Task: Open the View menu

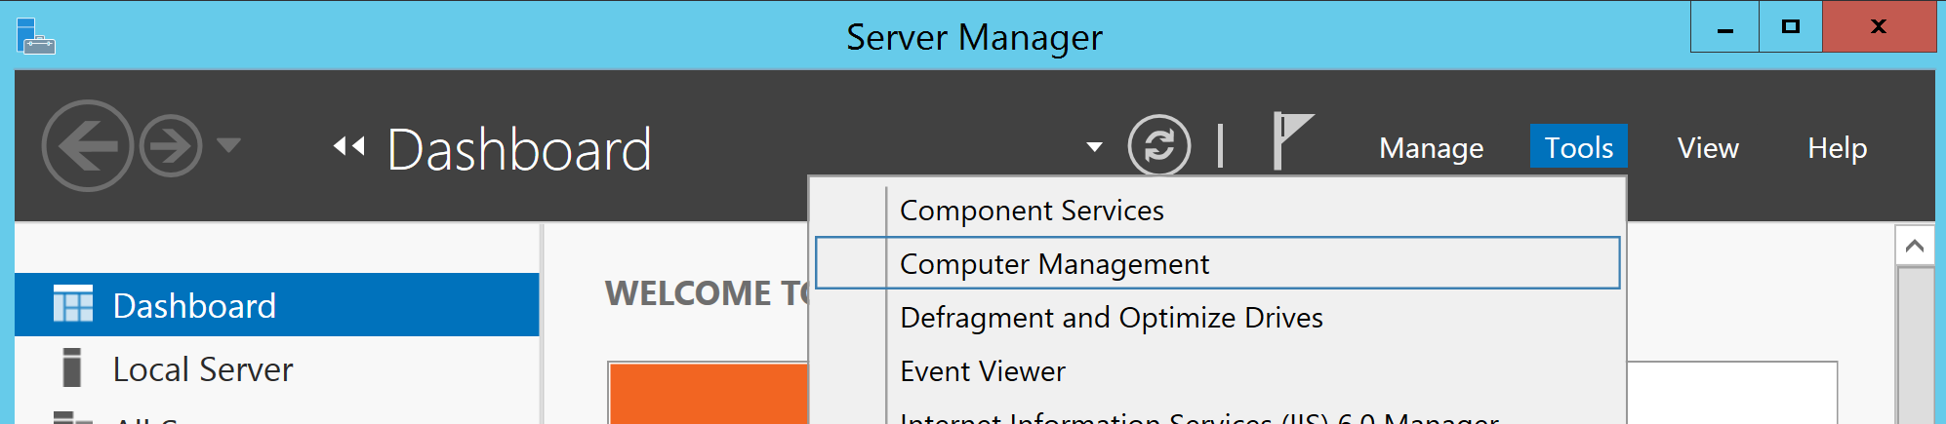Action: click(1708, 147)
